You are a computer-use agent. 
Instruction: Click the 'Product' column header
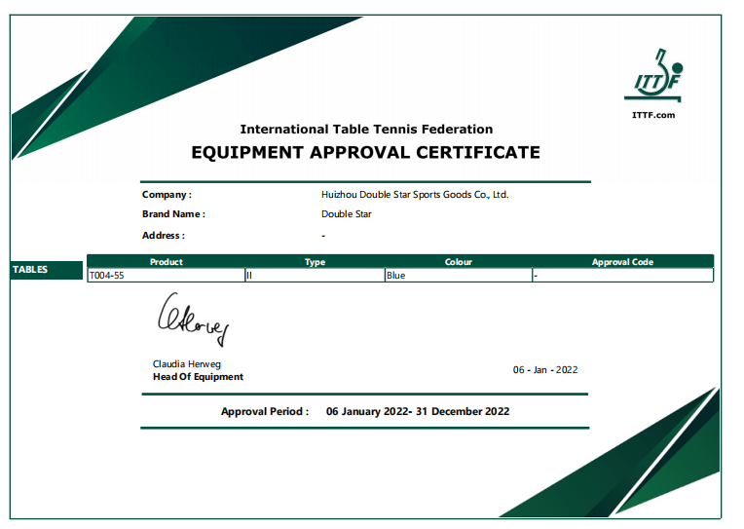click(167, 262)
